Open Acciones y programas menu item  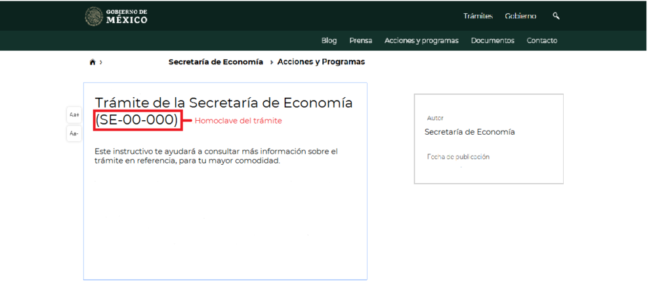pos(421,41)
